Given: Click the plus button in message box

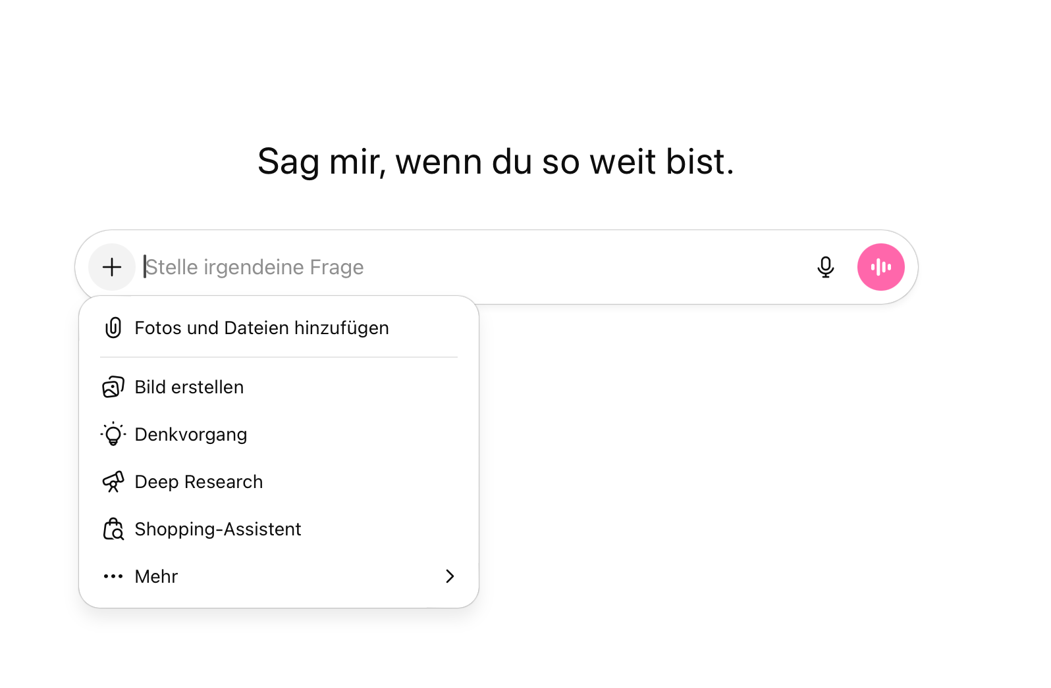Looking at the screenshot, I should pos(112,267).
